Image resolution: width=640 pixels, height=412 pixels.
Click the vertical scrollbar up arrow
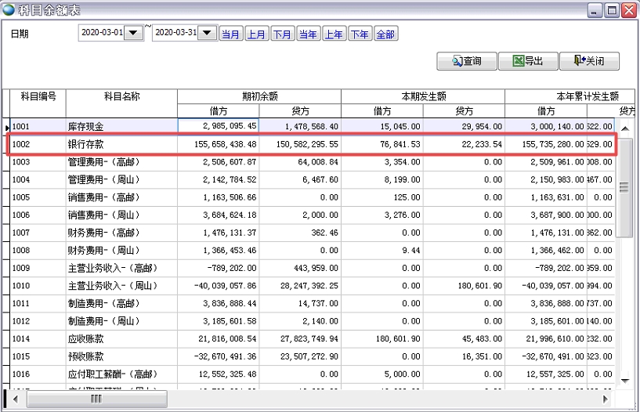[x=624, y=128]
